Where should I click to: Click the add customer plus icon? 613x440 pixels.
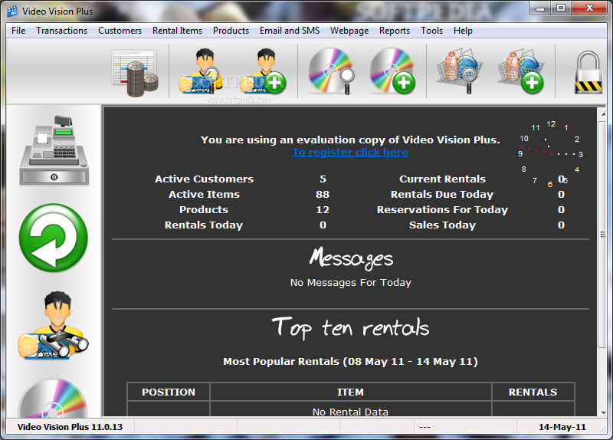click(x=263, y=71)
